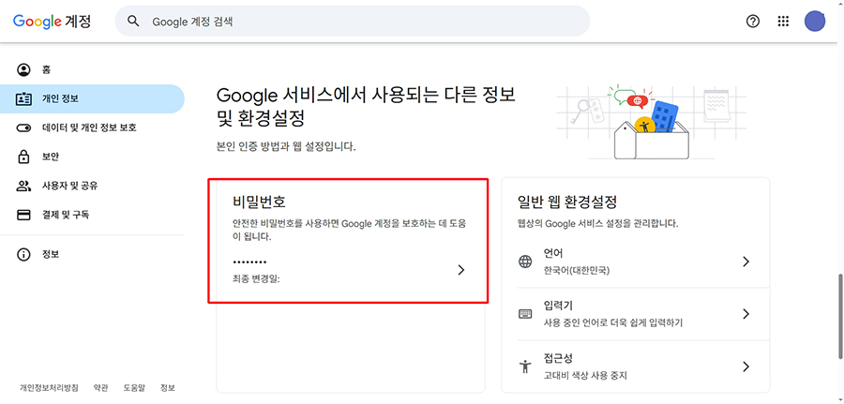Click the 안전한 비밀번호를 사용하면 description text
This screenshot has height=404, width=844.
350,230
